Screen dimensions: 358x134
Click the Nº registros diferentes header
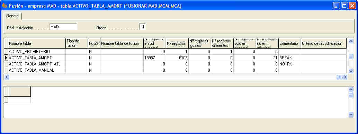(222, 43)
